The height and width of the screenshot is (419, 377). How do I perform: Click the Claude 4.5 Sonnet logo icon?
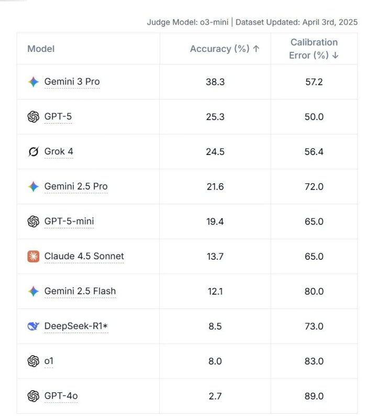(34, 257)
